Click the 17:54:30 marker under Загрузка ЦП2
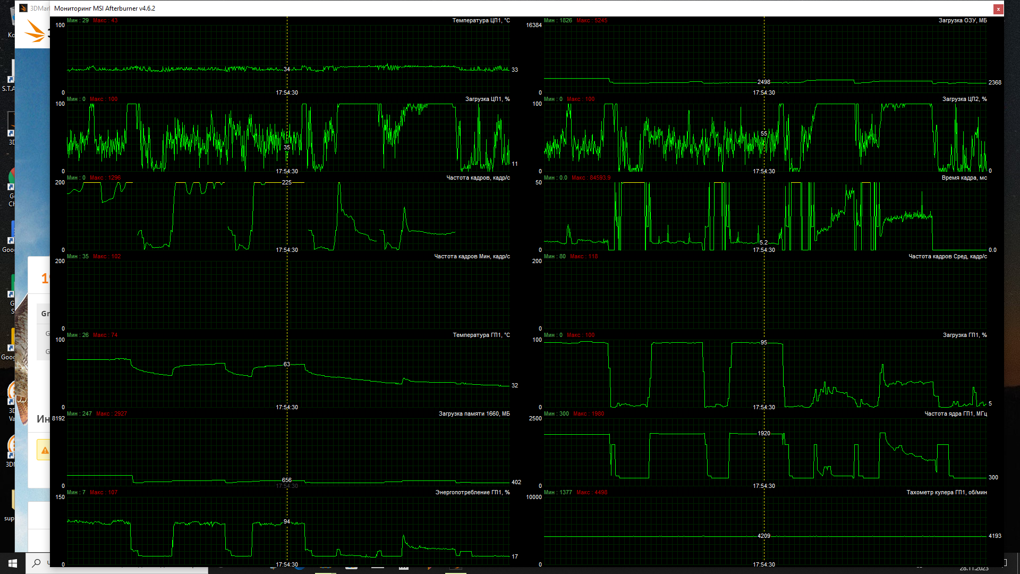Image resolution: width=1020 pixels, height=574 pixels. pyautogui.click(x=763, y=171)
